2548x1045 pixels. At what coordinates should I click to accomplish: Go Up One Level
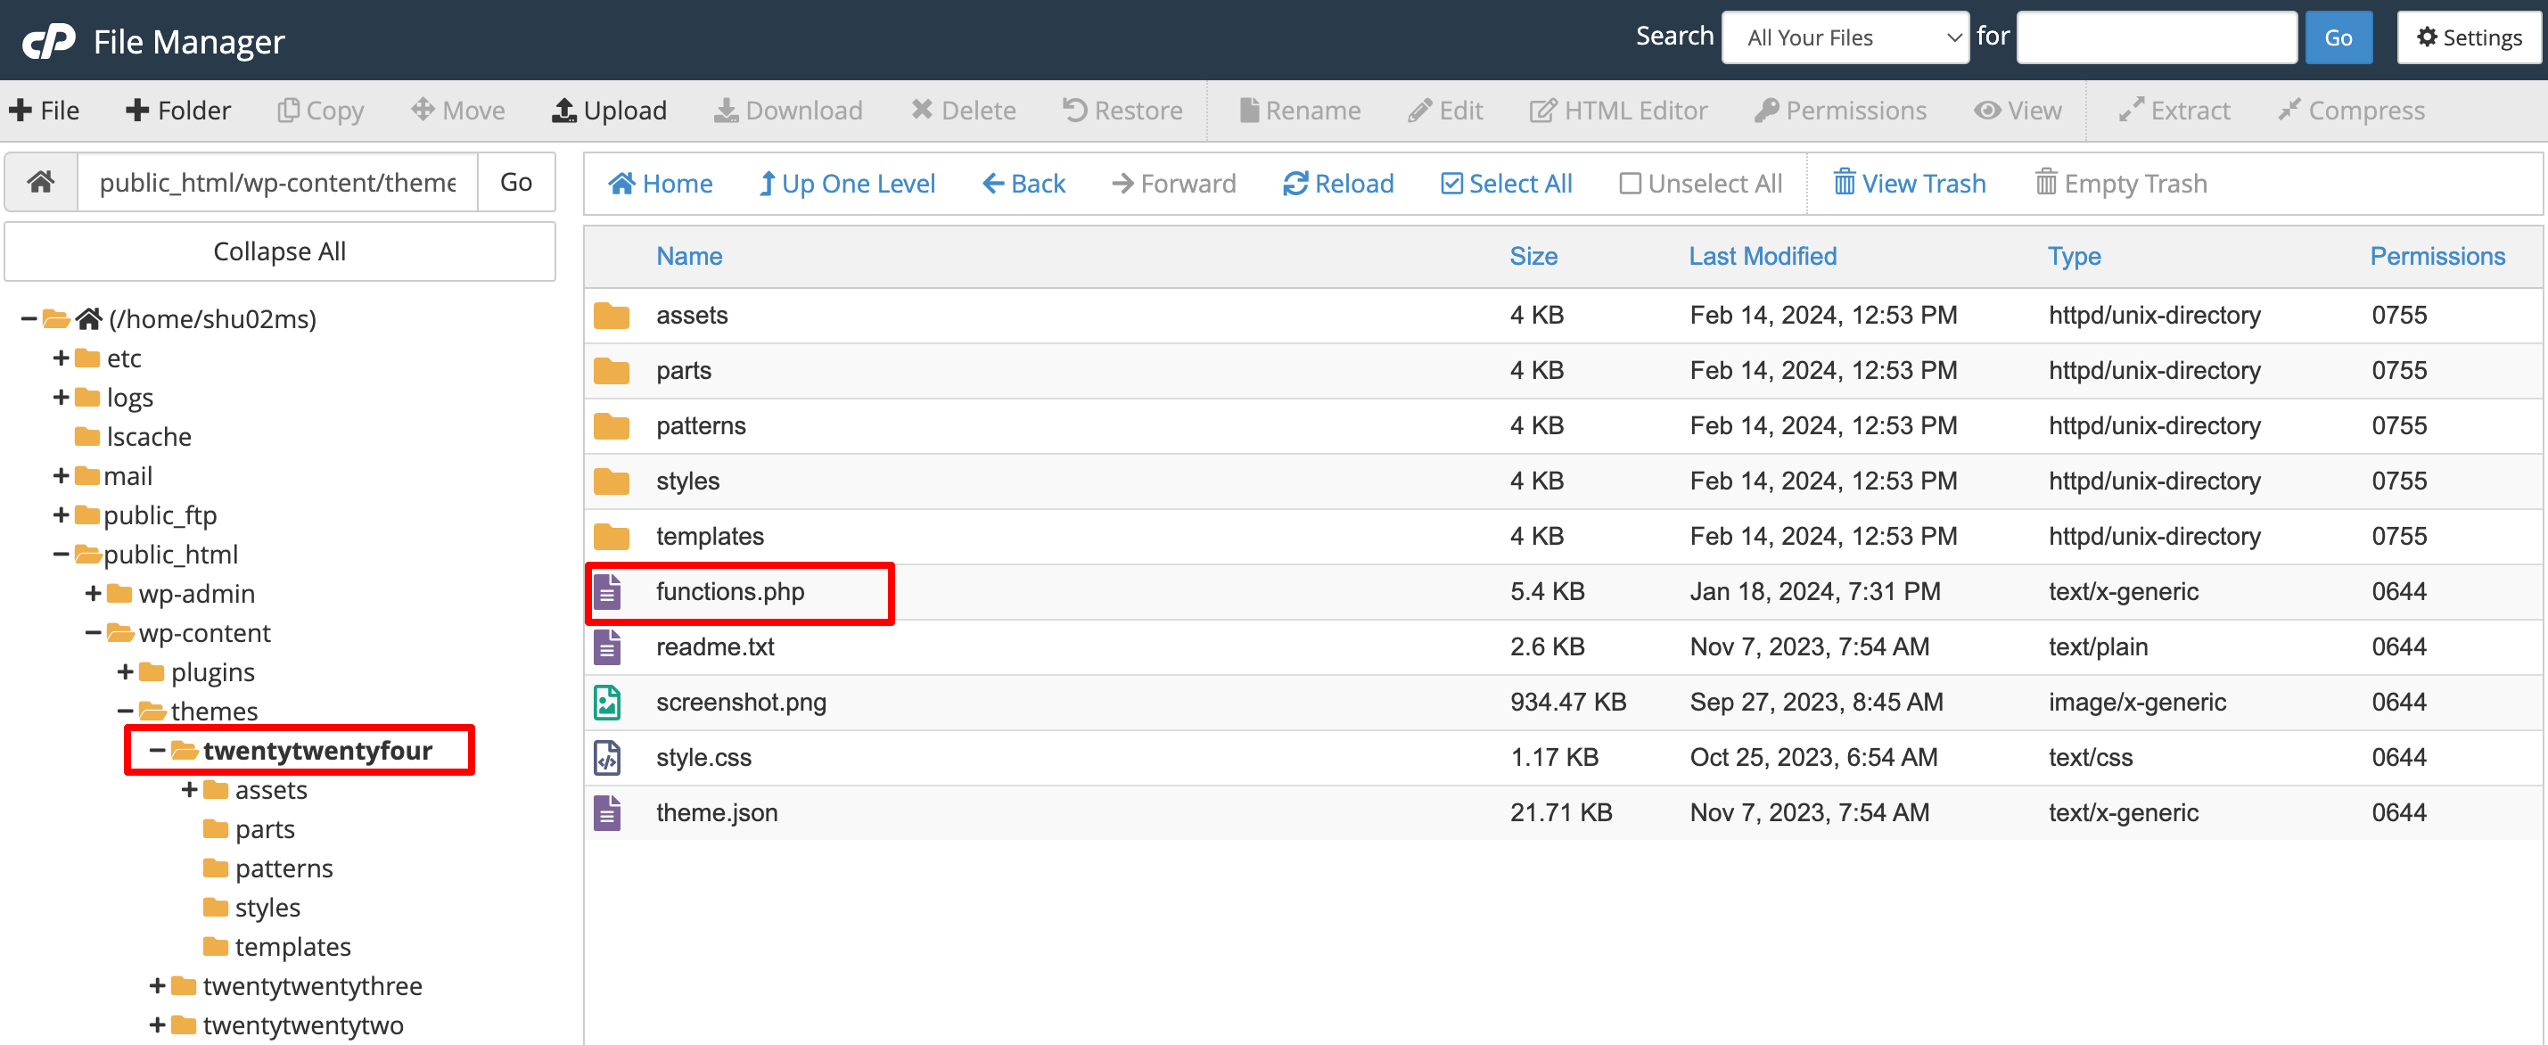[847, 184]
